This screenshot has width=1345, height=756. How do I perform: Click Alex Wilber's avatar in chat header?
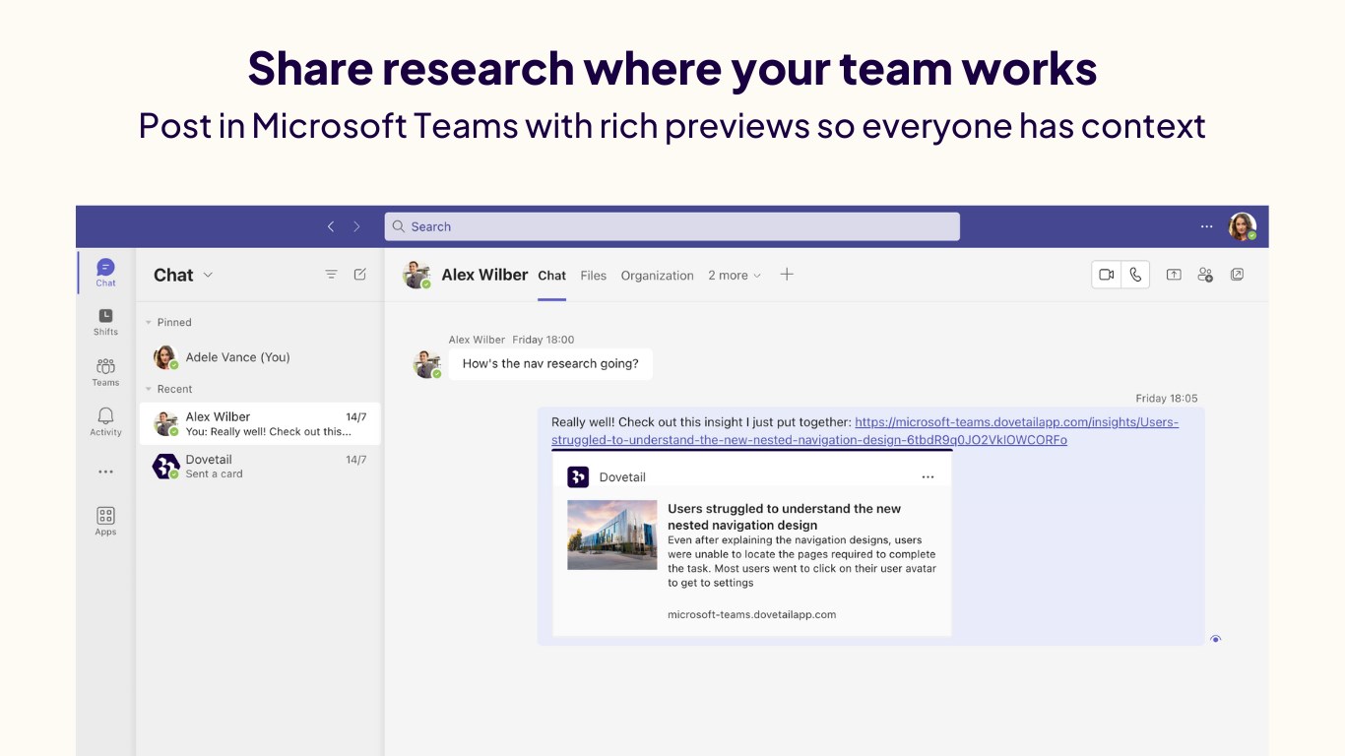tap(417, 275)
